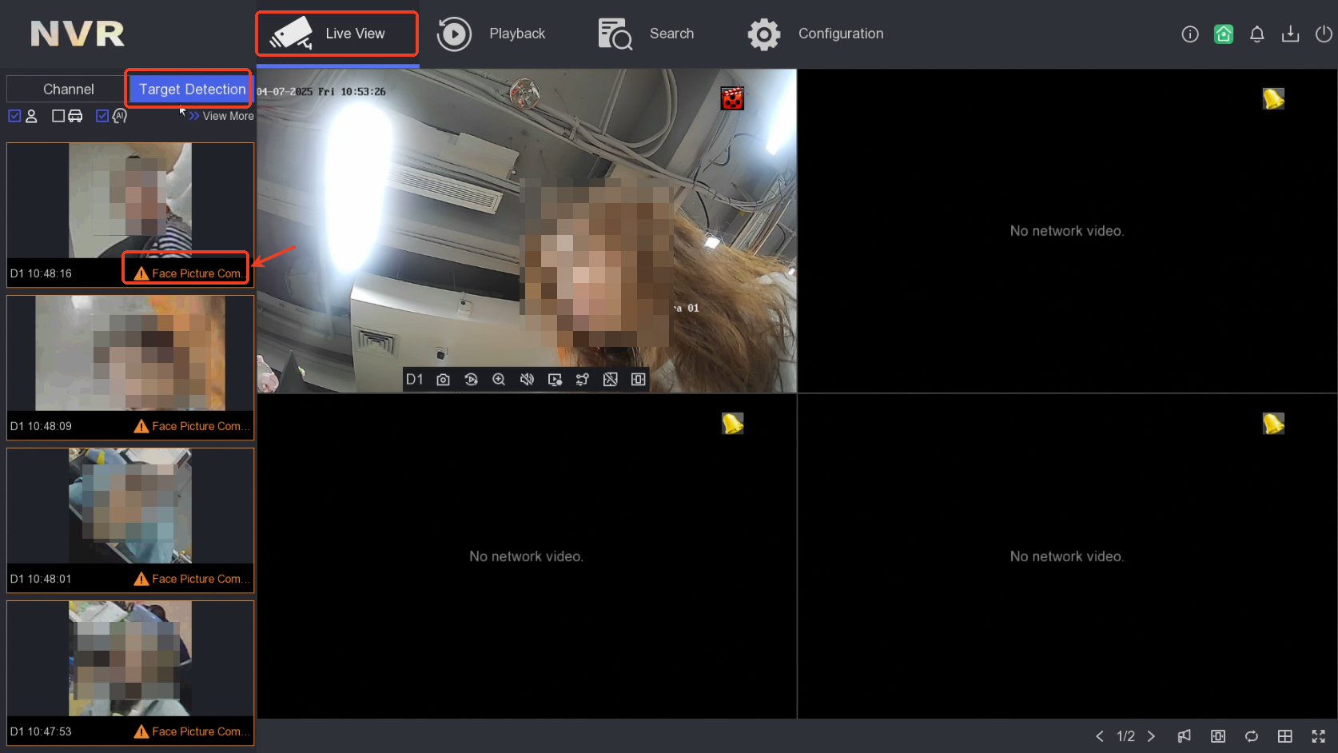Start the auto-switch loop icon
This screenshot has width=1338, height=753.
pyautogui.click(x=1252, y=736)
